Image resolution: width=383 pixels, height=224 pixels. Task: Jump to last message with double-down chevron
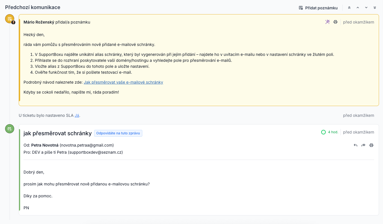[x=375, y=8]
